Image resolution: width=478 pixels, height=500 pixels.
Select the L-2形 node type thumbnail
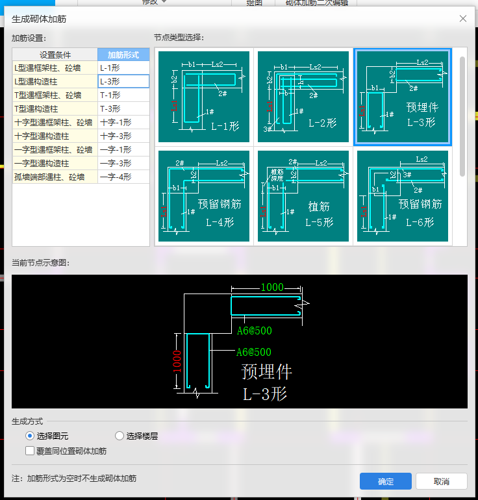click(x=303, y=97)
